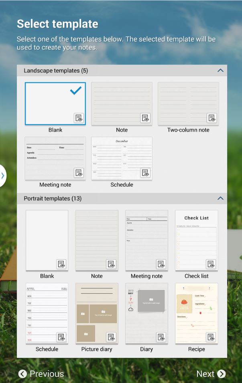Screen dimensions: 242x383
Task: Select the landscape Blank template thumbnail
Action: [x=55, y=104]
